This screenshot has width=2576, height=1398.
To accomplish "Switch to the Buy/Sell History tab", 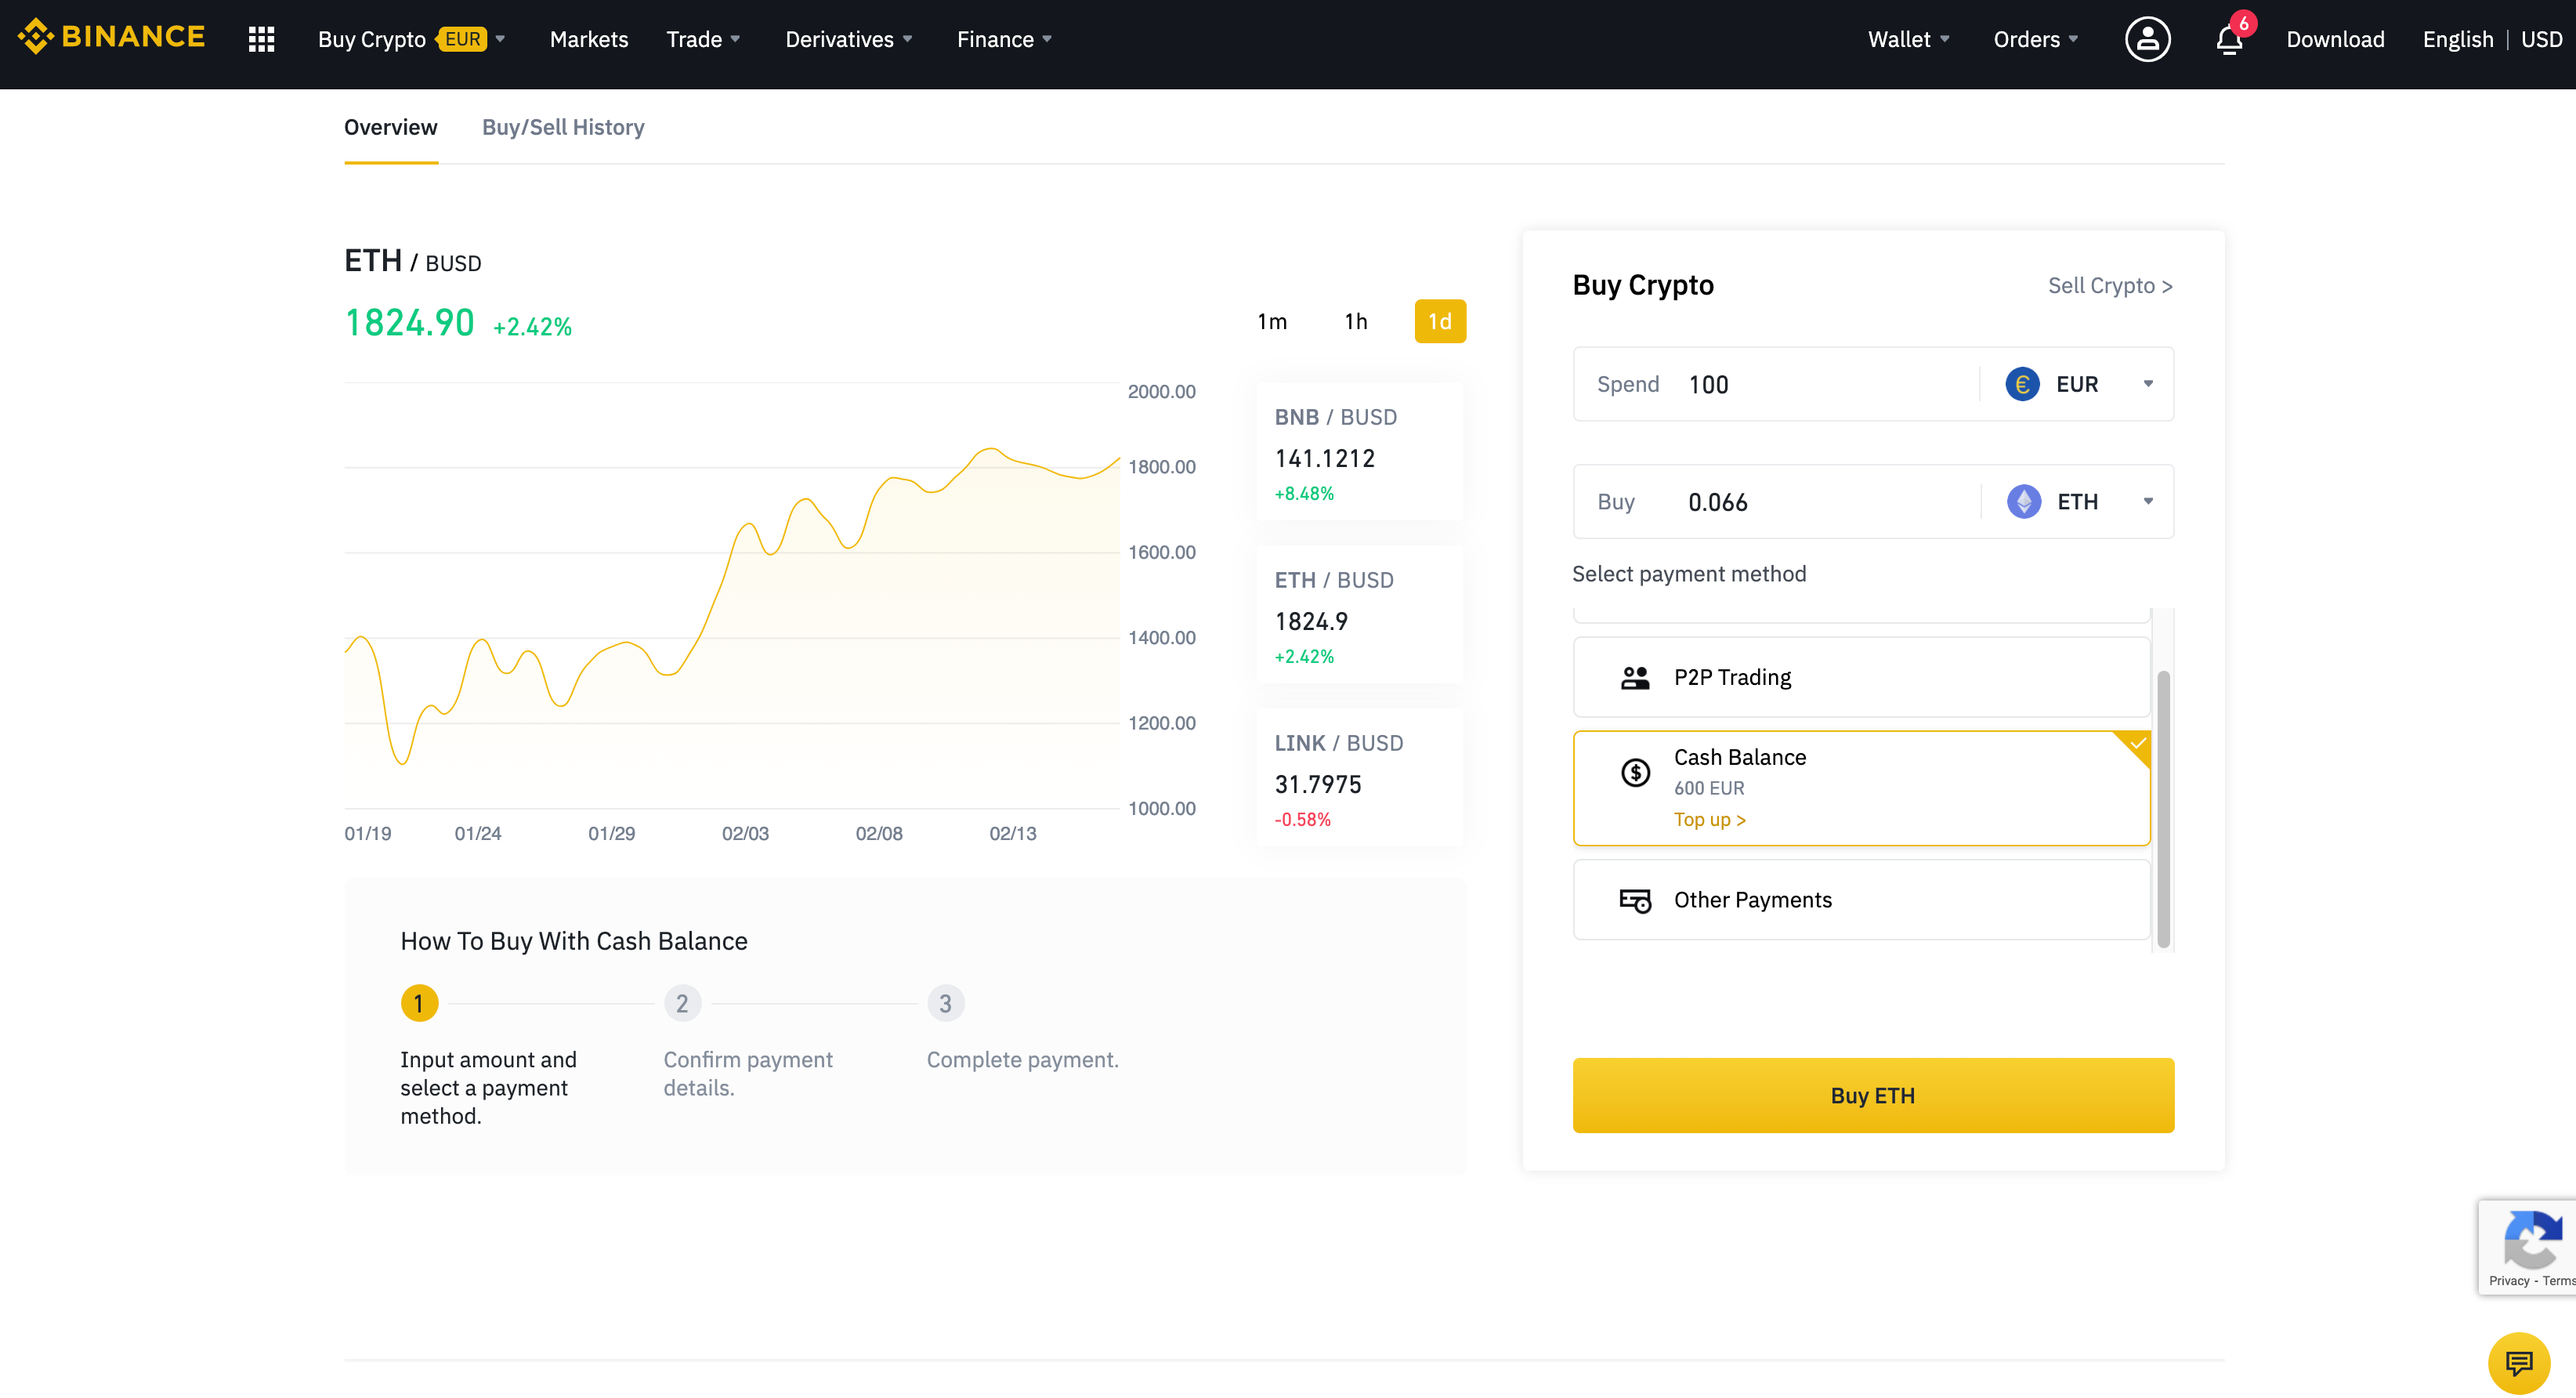I will click(x=563, y=127).
